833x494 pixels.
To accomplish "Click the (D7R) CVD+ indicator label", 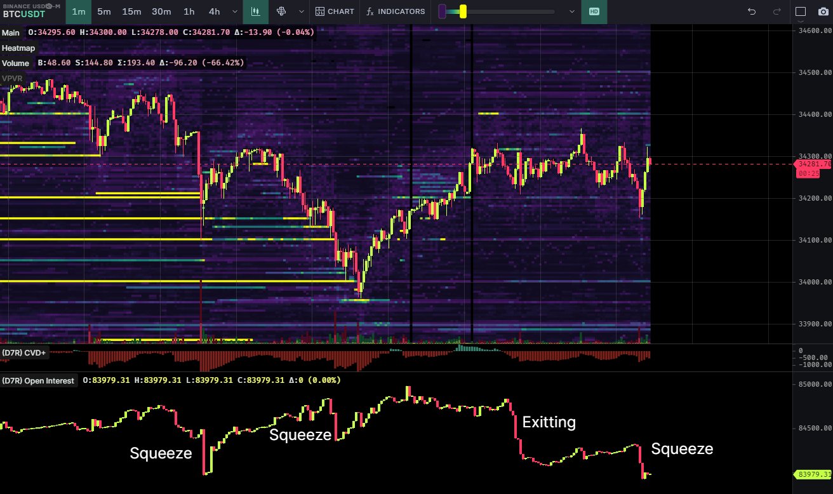I will (x=24, y=352).
